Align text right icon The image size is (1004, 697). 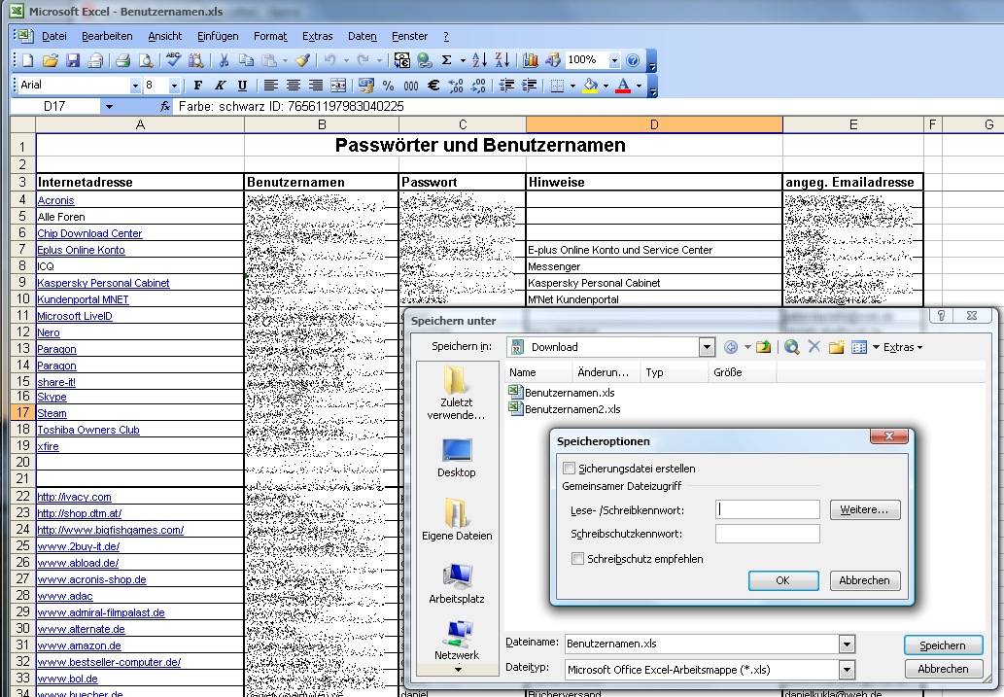(316, 86)
